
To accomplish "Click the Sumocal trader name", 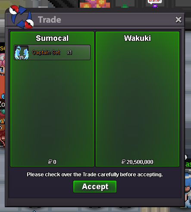I will 52,38.
